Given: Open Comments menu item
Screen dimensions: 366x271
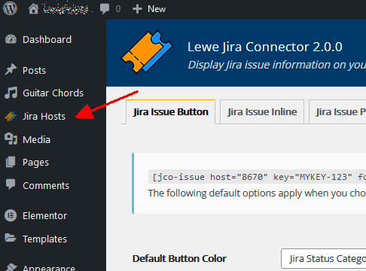Looking at the screenshot, I should point(46,186).
